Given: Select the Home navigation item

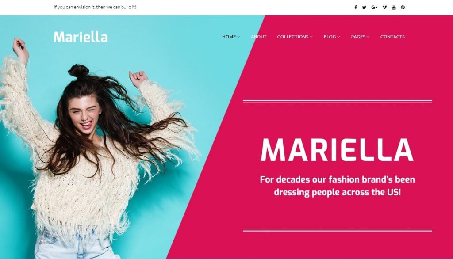Looking at the screenshot, I should (x=229, y=37).
